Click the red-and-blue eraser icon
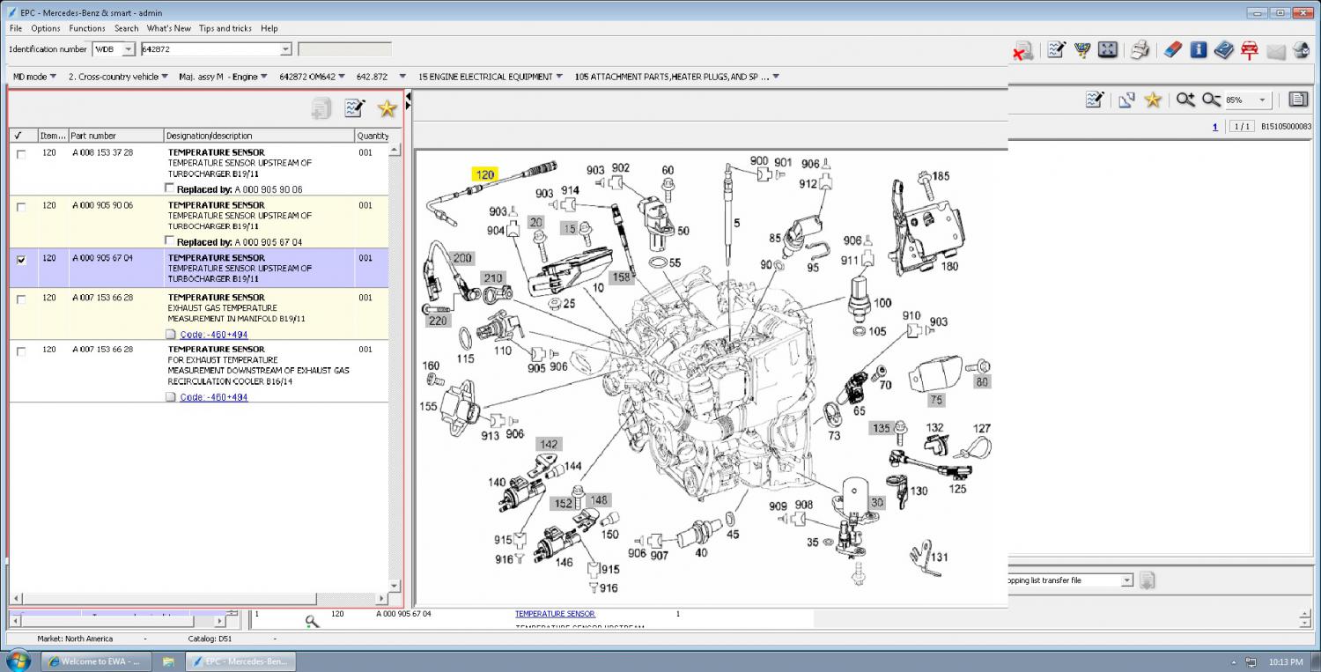1321x672 pixels. point(1171,50)
